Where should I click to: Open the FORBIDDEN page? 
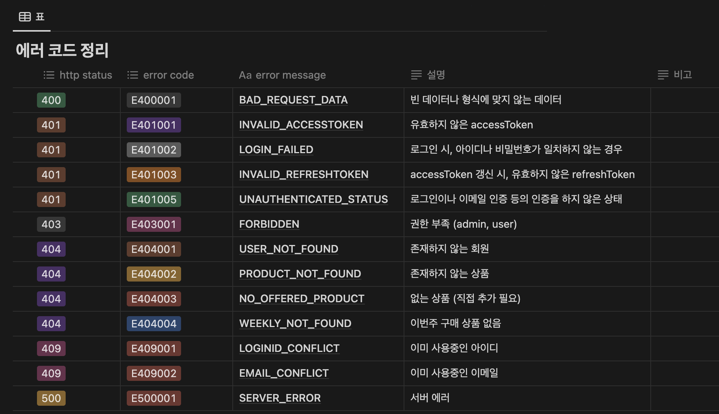(269, 224)
